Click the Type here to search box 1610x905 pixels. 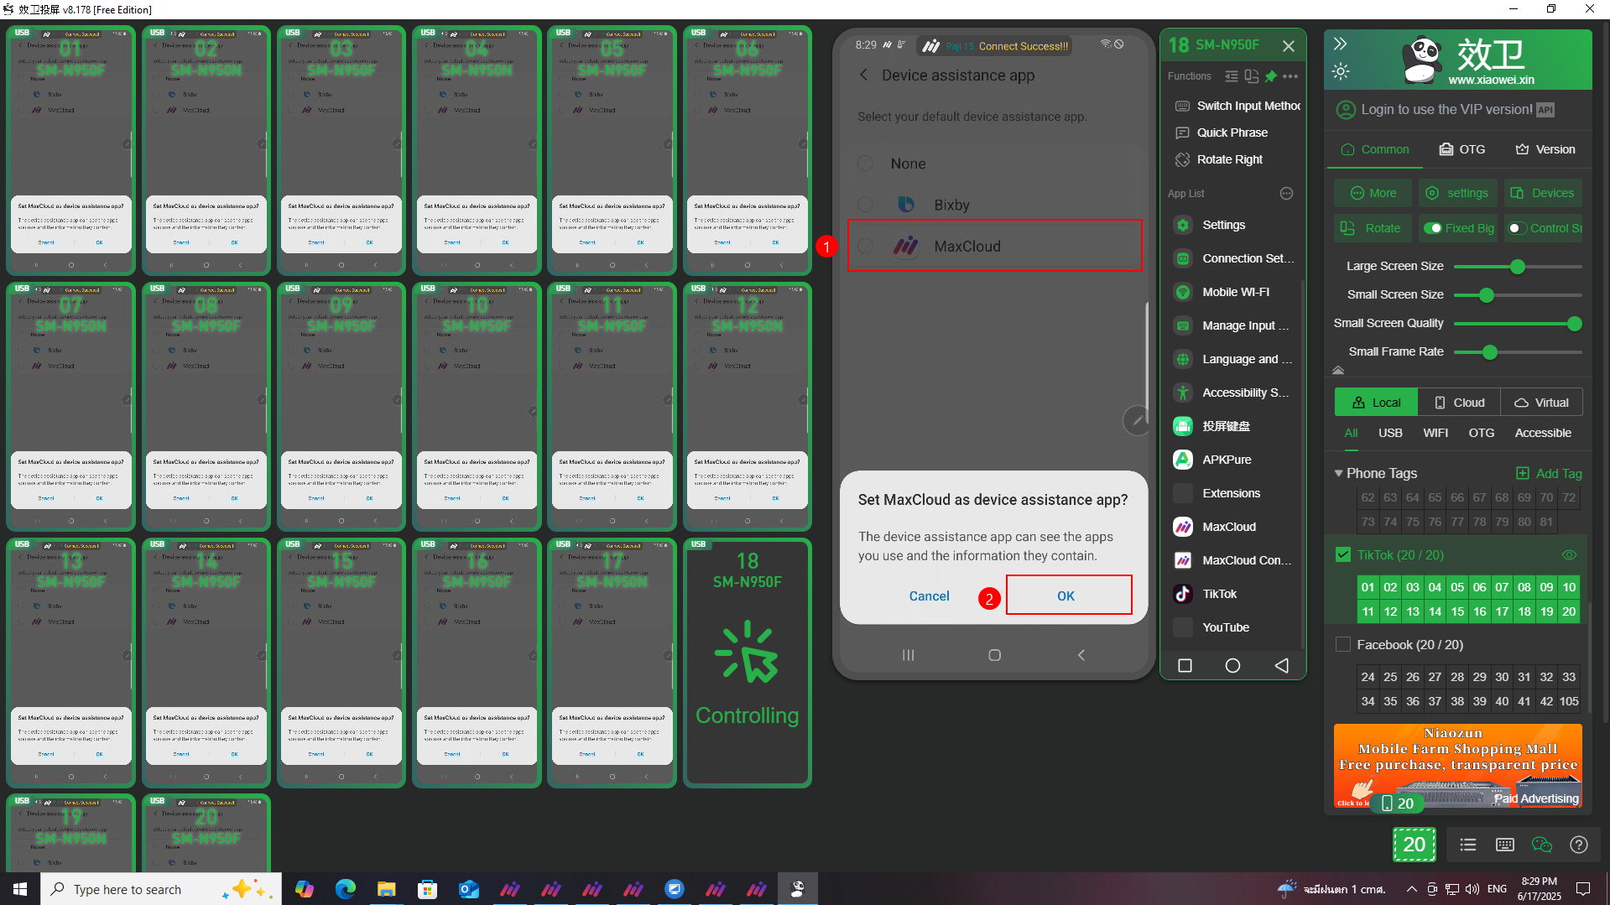click(161, 889)
